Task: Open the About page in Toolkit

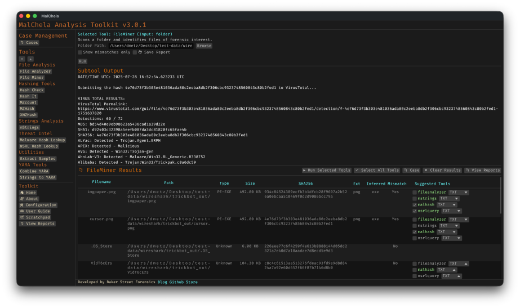Action: pyautogui.click(x=29, y=199)
